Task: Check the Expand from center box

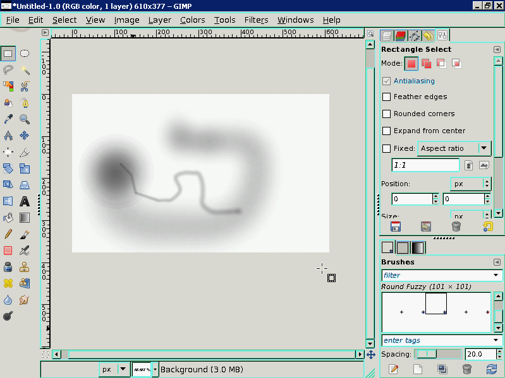Action: point(387,131)
